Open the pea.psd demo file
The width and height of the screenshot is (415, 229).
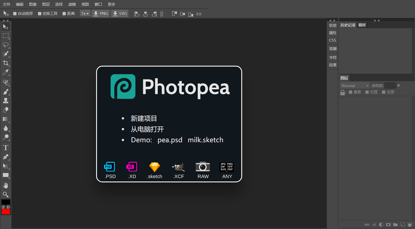pyautogui.click(x=170, y=140)
